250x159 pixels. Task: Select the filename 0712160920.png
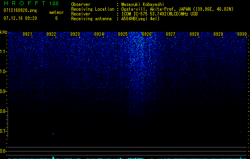coord(20,11)
